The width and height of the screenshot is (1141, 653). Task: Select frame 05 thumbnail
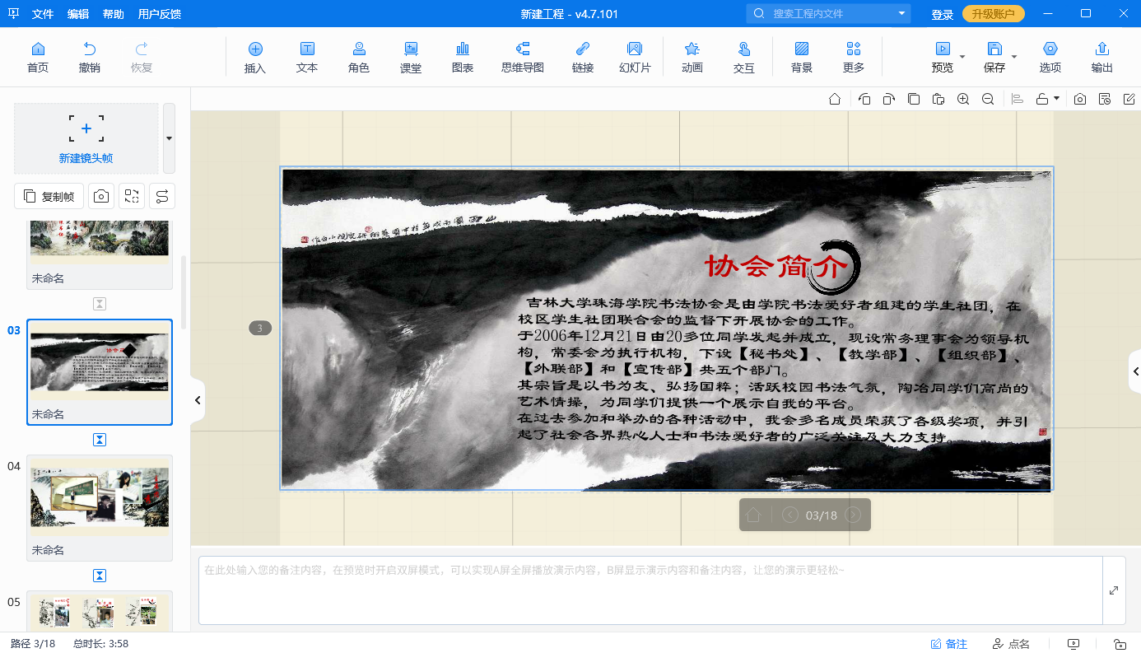100,612
